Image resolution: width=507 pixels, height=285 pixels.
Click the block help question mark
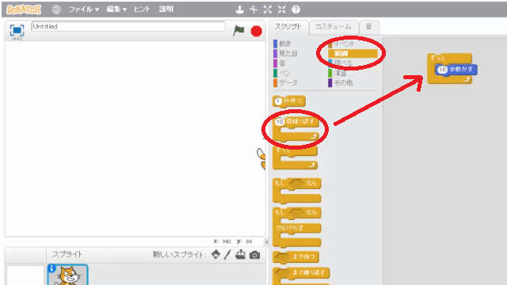click(x=295, y=9)
